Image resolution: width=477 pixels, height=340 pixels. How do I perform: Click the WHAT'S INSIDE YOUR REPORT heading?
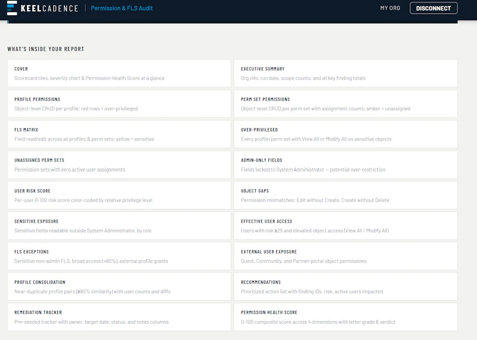[46, 49]
